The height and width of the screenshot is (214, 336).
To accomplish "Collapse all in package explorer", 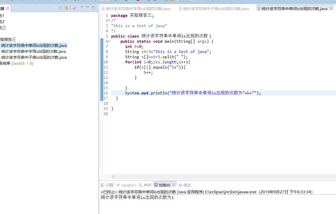I will [x=61, y=8].
